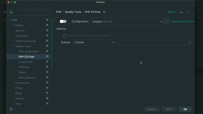Click the search magnifier icon in settings search
Screen dimensions: 203x114
11,13
